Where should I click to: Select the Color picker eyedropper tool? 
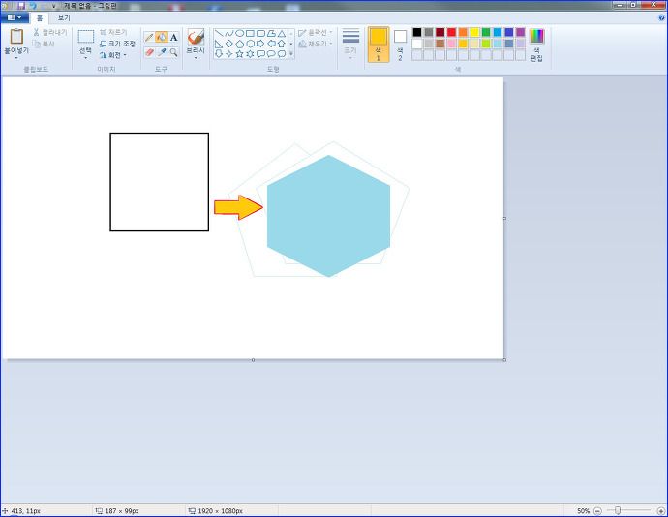pos(162,52)
